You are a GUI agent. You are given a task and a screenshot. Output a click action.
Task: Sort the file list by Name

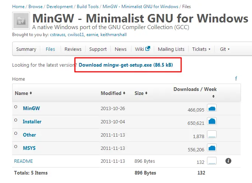coord(23,93)
